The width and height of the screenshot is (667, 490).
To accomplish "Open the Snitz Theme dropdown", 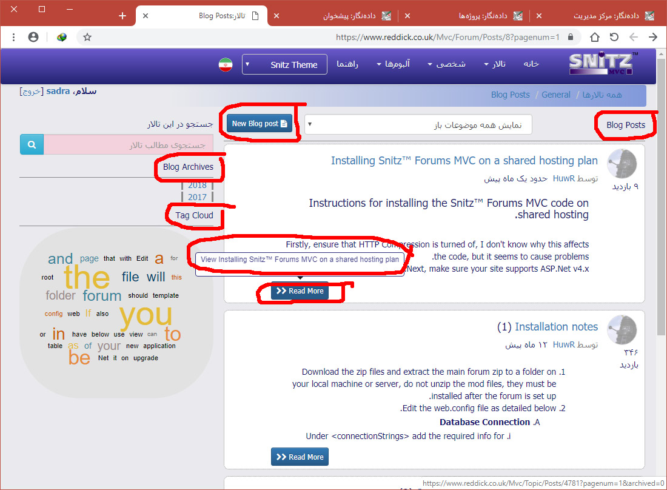I will click(x=284, y=64).
